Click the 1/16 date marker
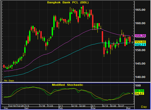151x110 pixels. (x=42, y=106)
